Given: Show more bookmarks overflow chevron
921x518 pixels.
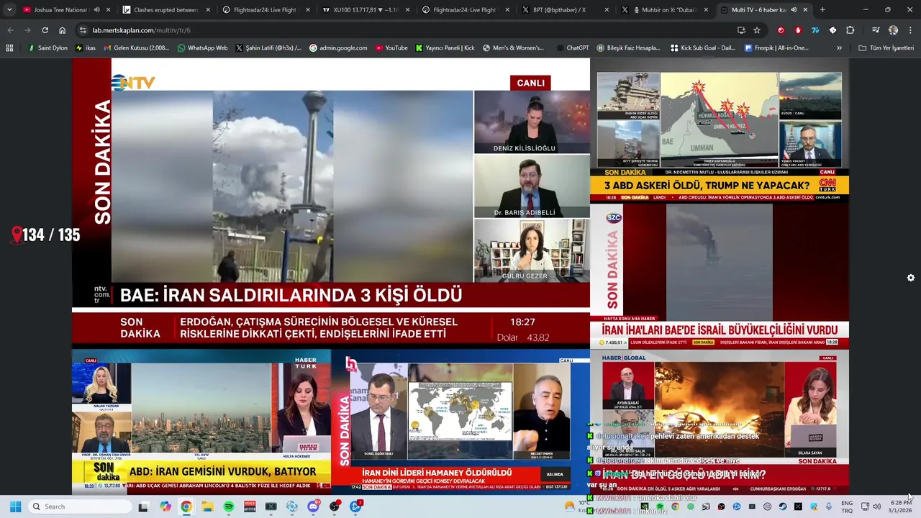Looking at the screenshot, I should (x=839, y=48).
